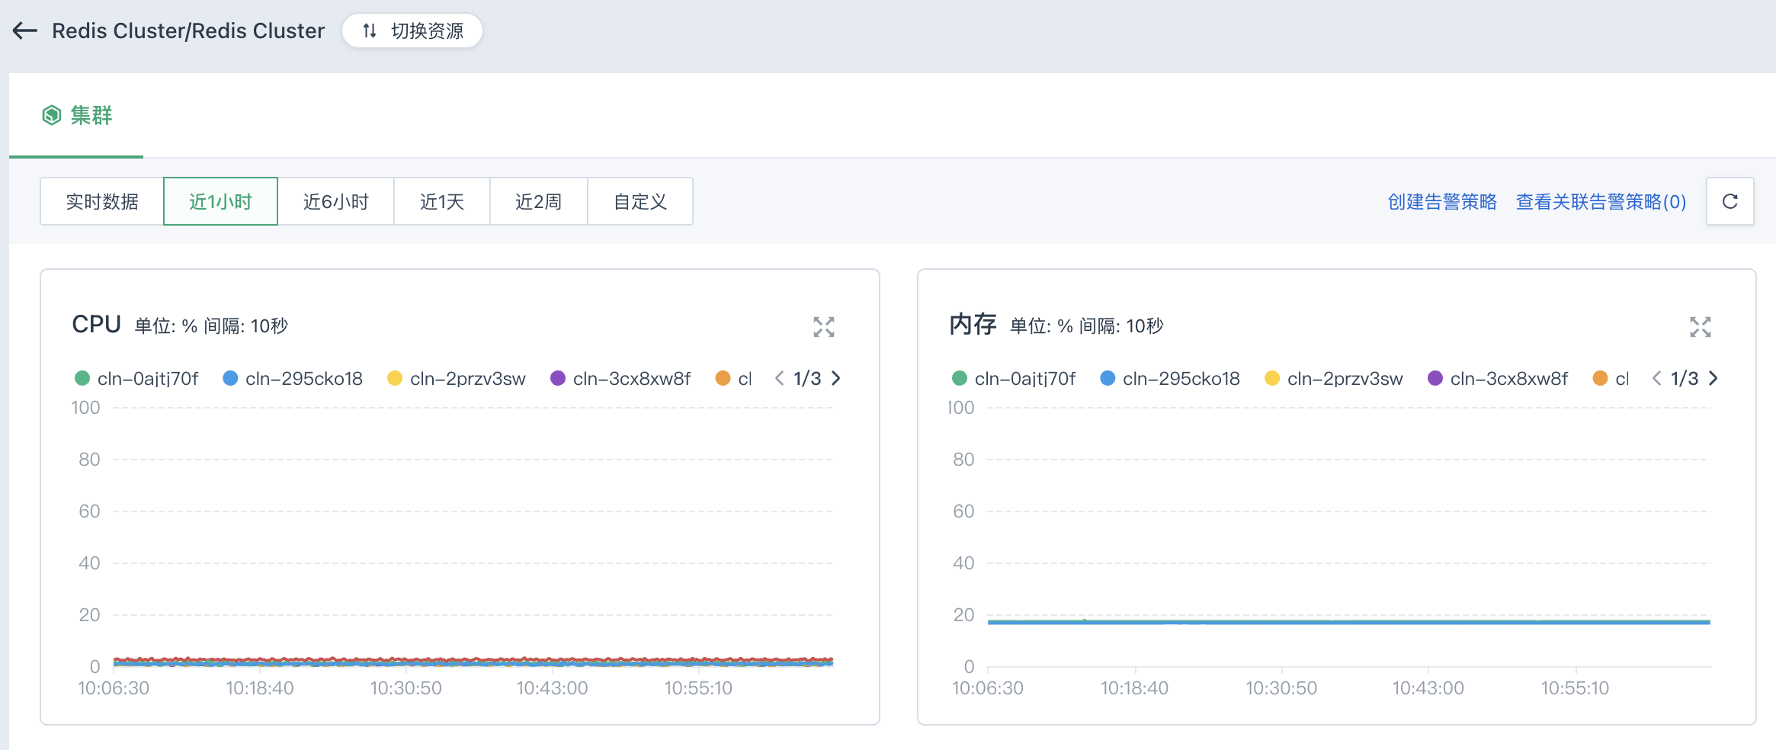Screen dimensions: 1776x750
Task: Toggle cln-3cx8xw8f series in 内存 legend
Action: [x=1498, y=379]
